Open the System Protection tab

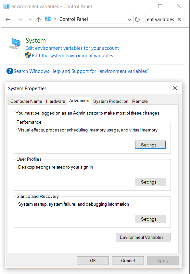111,101
